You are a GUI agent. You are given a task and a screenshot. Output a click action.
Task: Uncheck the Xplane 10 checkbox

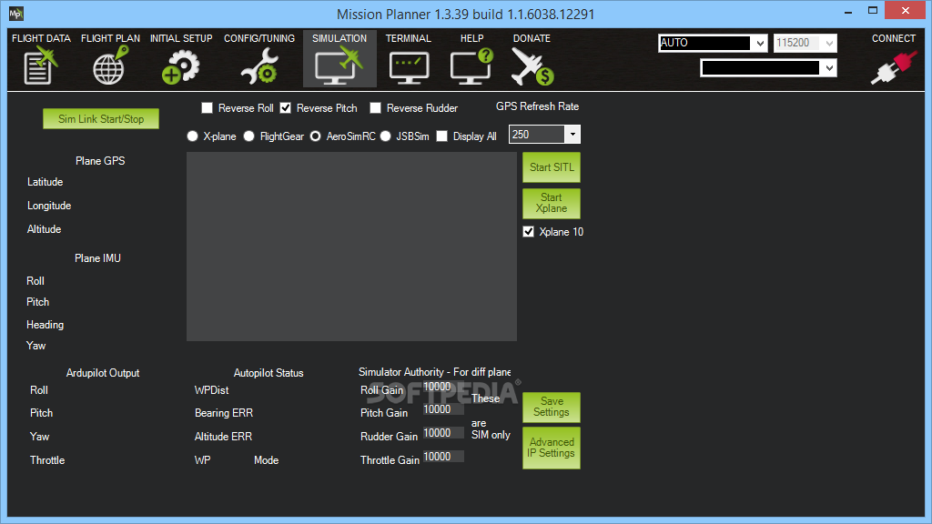529,232
